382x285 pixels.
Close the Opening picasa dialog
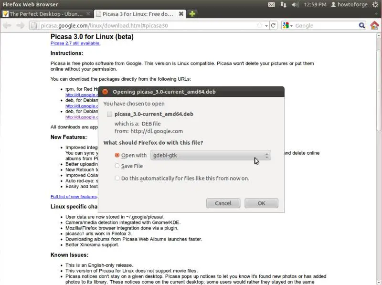[x=105, y=92]
